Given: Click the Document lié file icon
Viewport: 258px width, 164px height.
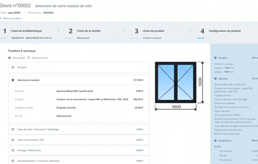Looking at the screenshot, I should [29, 58].
